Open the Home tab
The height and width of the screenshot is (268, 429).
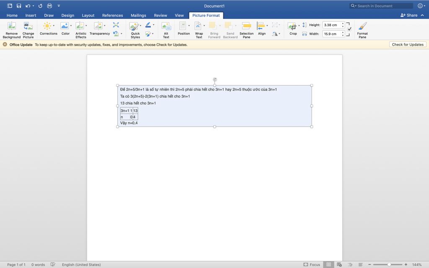click(12, 15)
